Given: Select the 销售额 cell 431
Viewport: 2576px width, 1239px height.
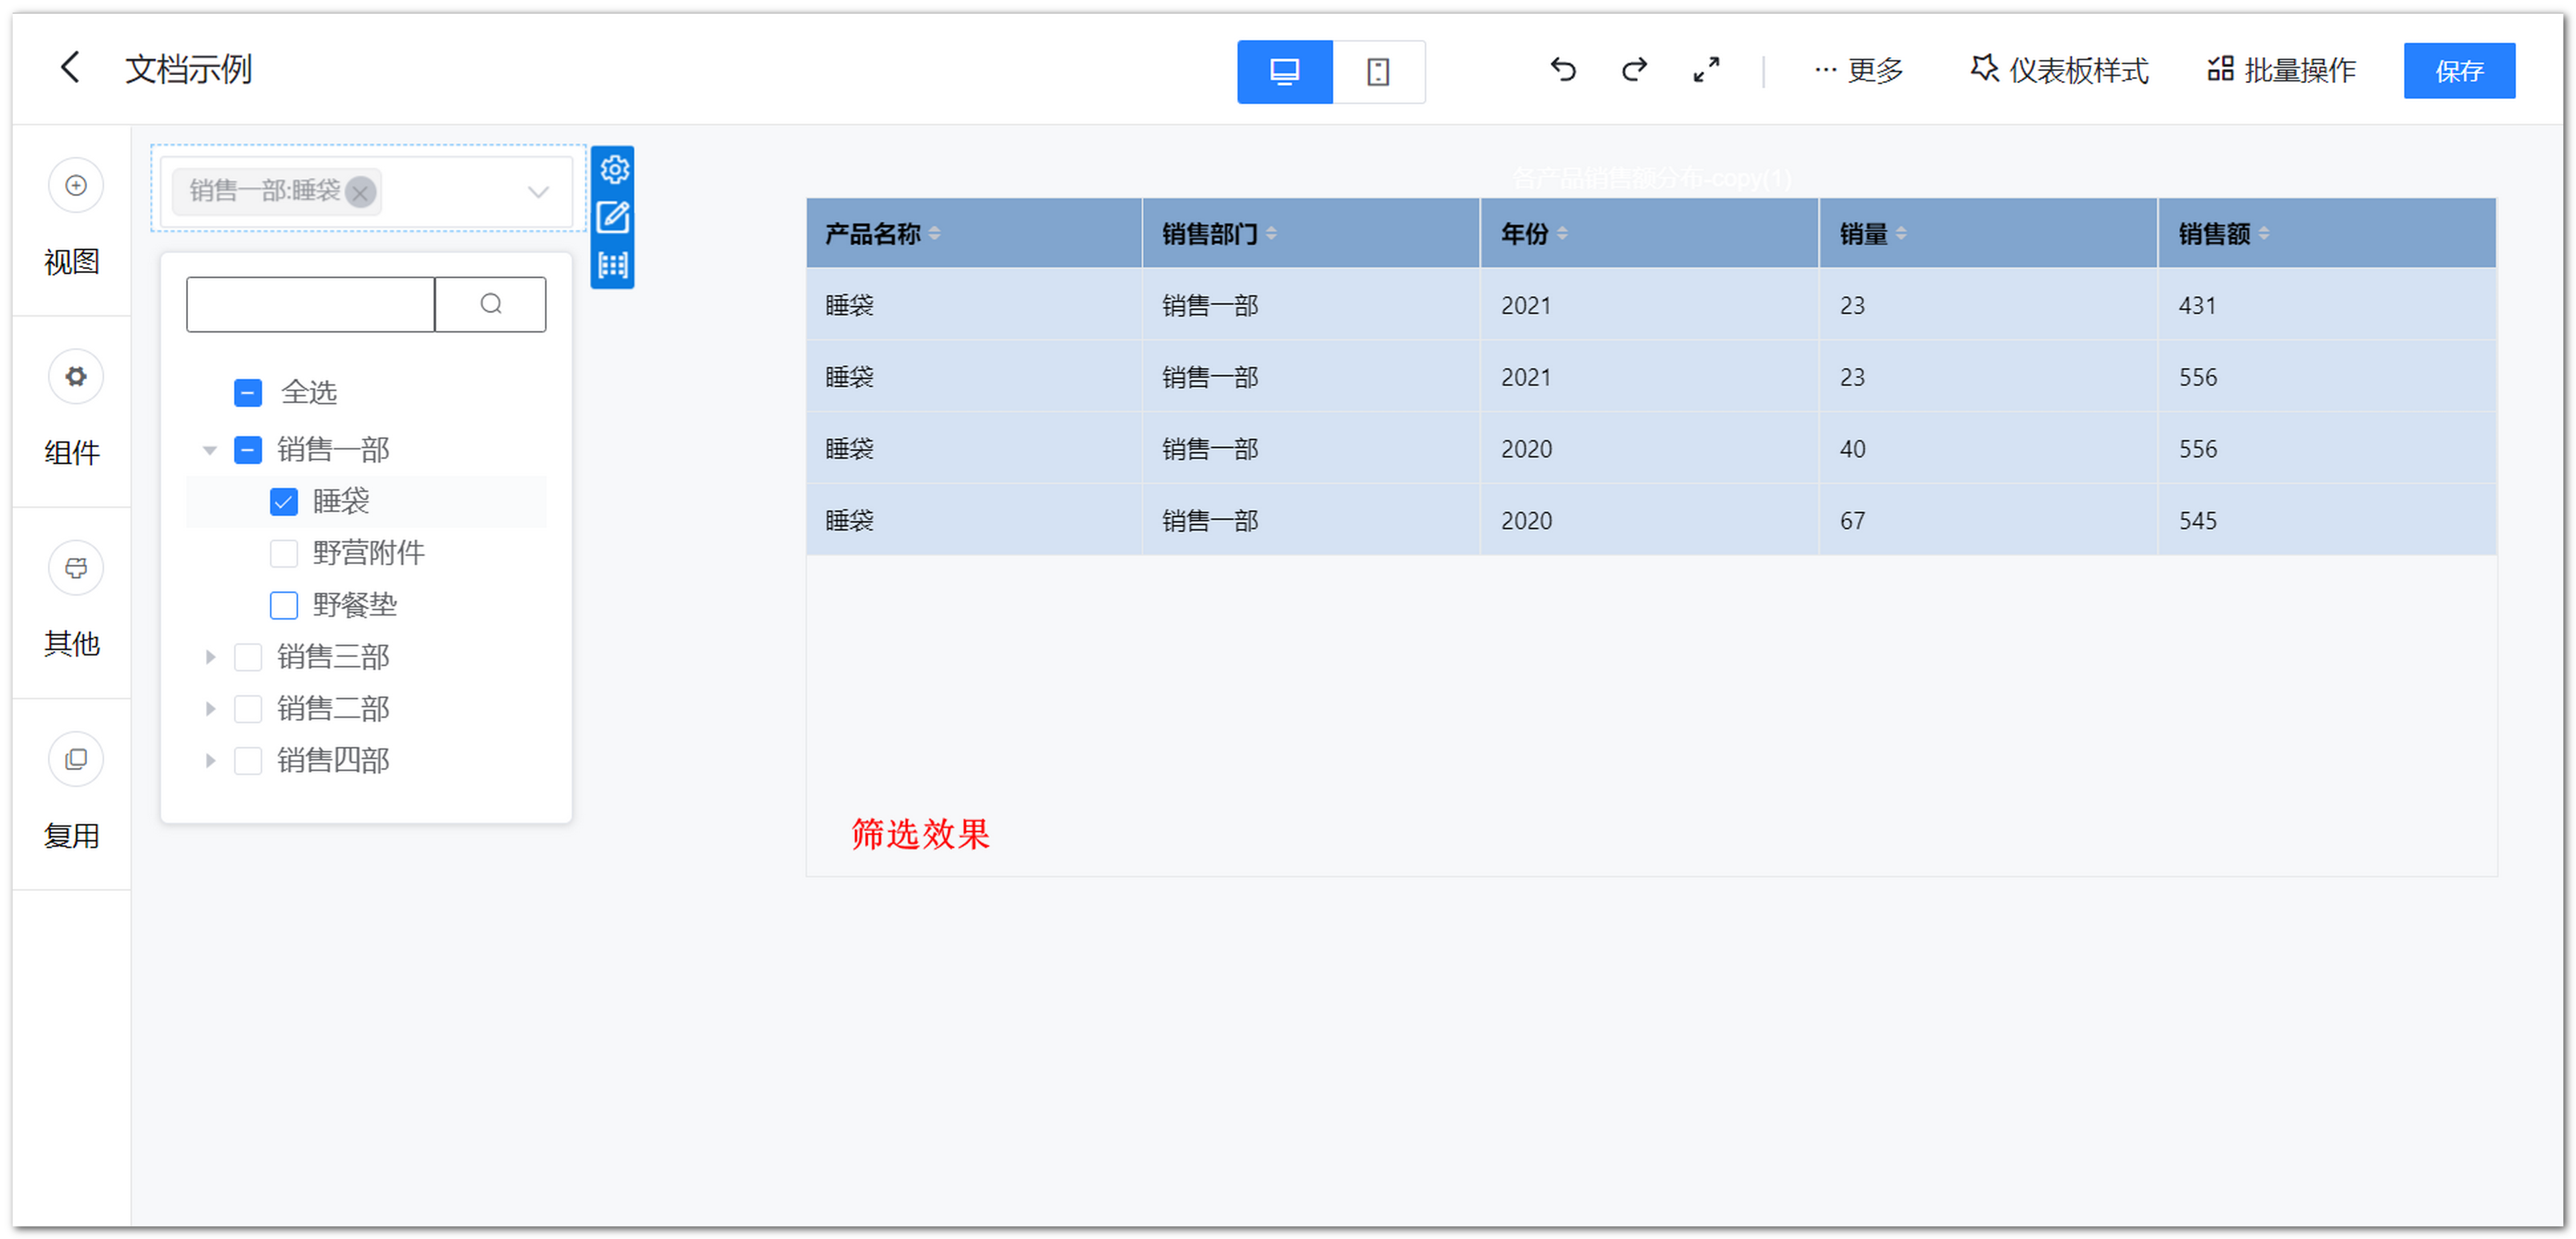Looking at the screenshot, I should (x=2327, y=305).
